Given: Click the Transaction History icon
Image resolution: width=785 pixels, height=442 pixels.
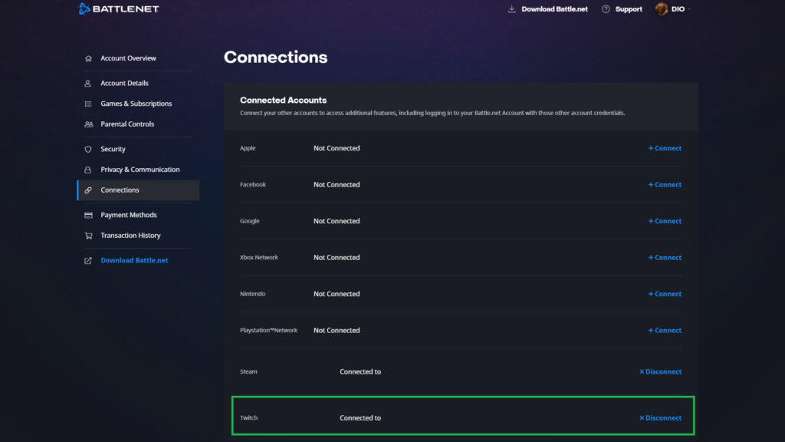Looking at the screenshot, I should 87,235.
